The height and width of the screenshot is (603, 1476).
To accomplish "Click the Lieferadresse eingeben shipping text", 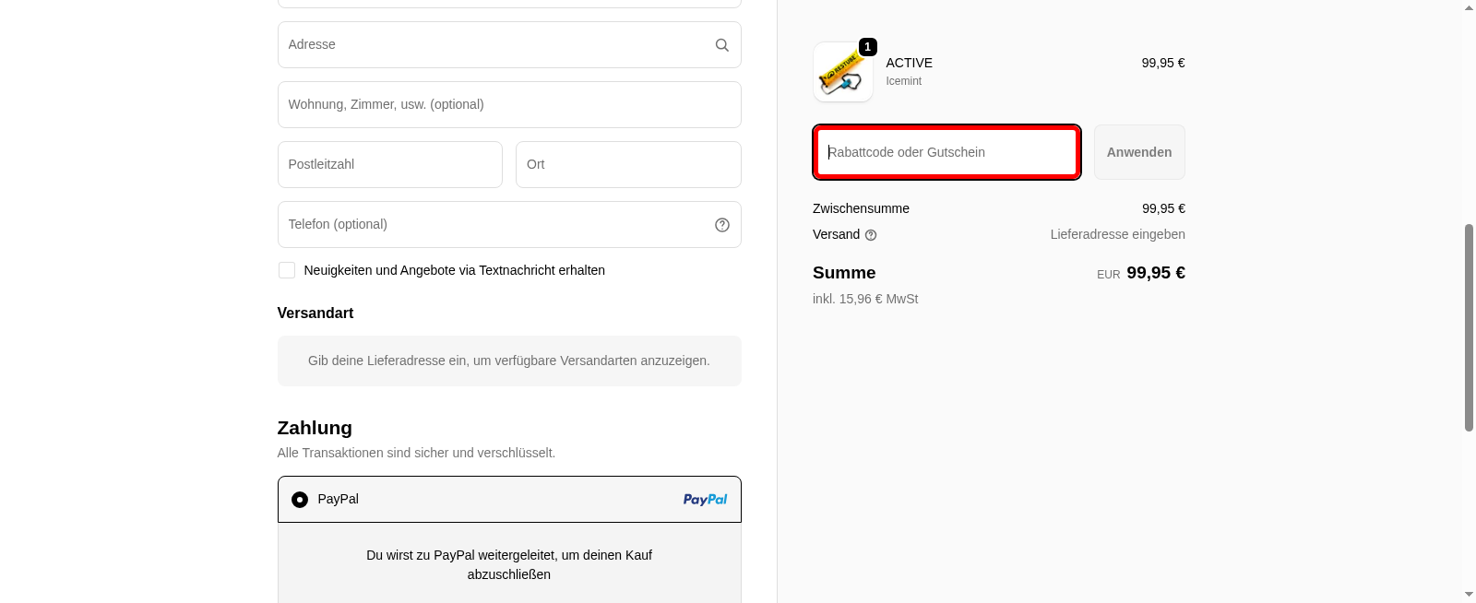I will click(1116, 234).
